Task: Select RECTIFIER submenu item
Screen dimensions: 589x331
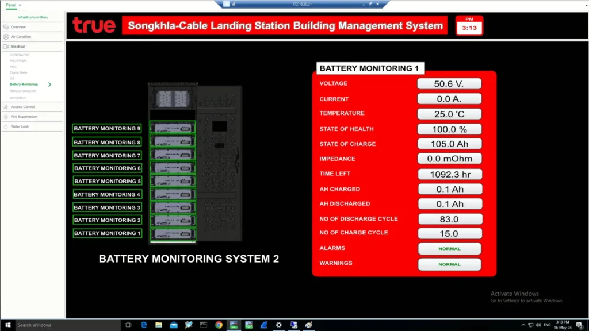Action: click(18, 61)
